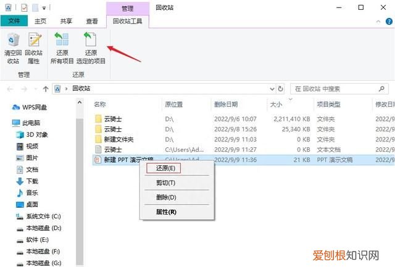Click the Recycle Bin icon in address bar
This screenshot has width=395, height=267.
(x=57, y=89)
